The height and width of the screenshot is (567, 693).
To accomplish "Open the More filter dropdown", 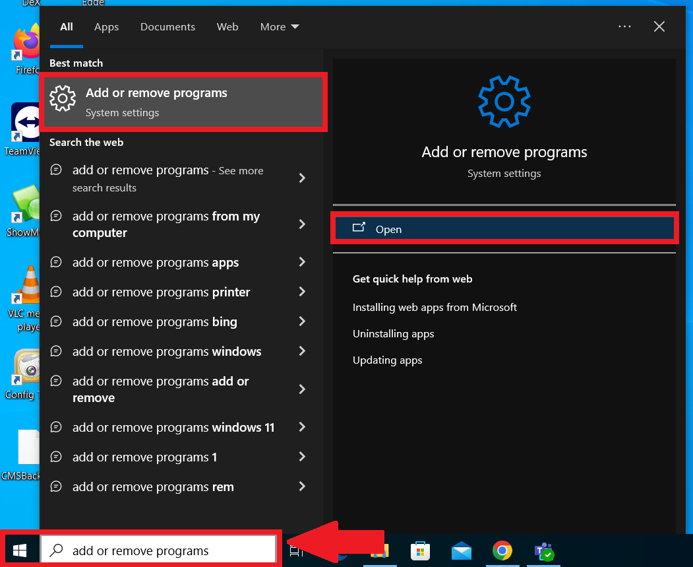I will 279,26.
